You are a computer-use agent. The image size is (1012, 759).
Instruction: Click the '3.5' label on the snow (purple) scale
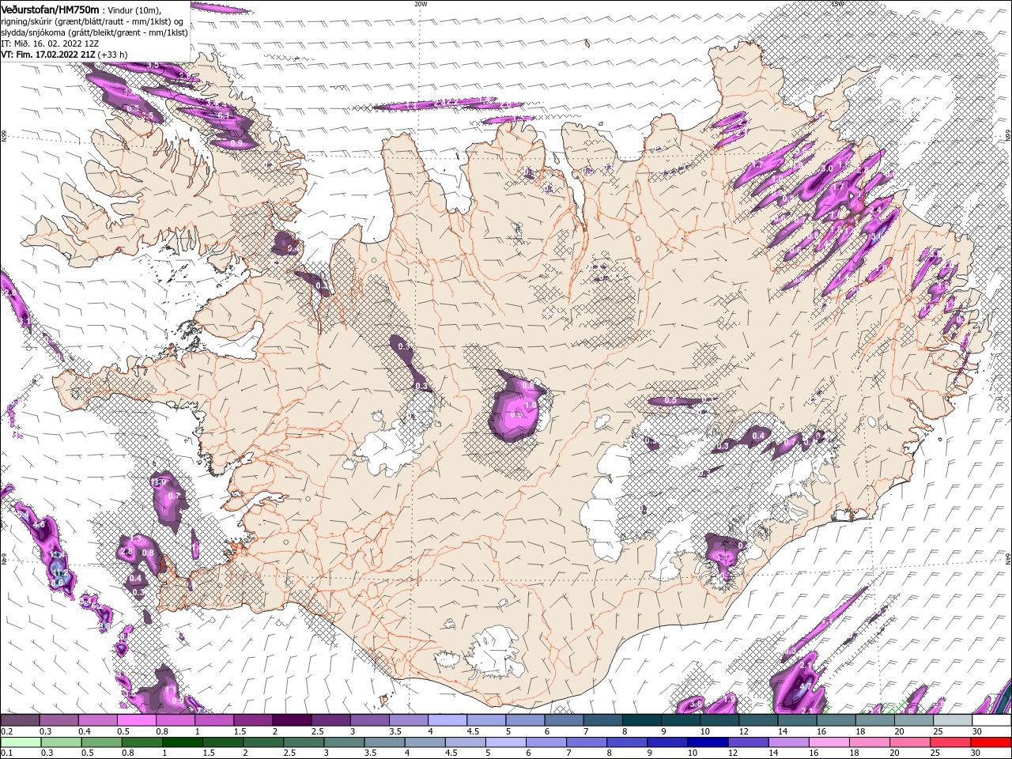pyautogui.click(x=395, y=731)
